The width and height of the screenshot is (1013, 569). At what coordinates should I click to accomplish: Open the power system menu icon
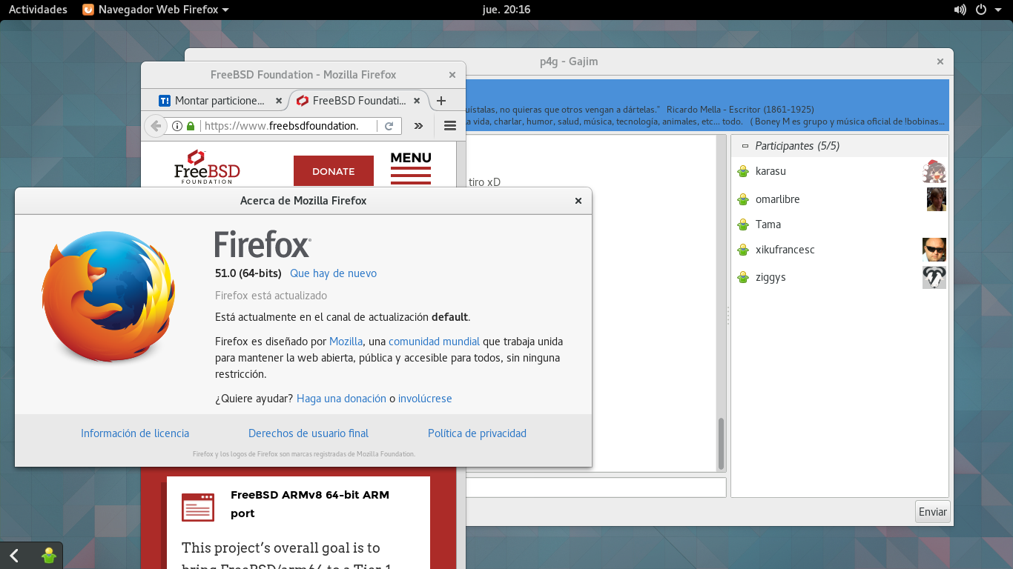point(980,10)
